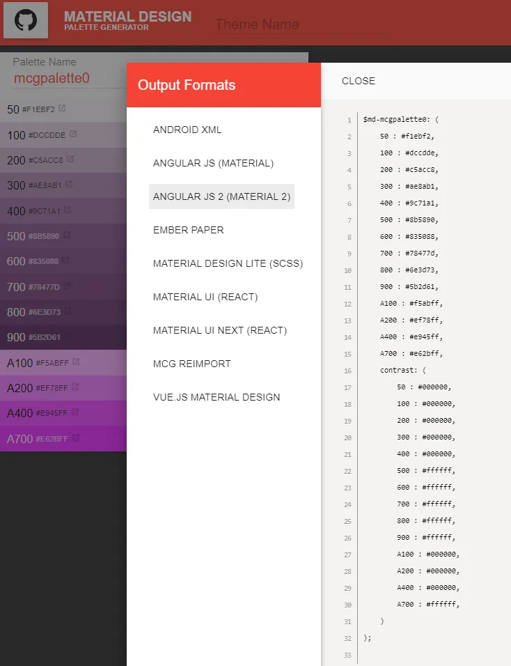Click the 'contrast: (' code line
511x666 pixels.
[x=403, y=371]
